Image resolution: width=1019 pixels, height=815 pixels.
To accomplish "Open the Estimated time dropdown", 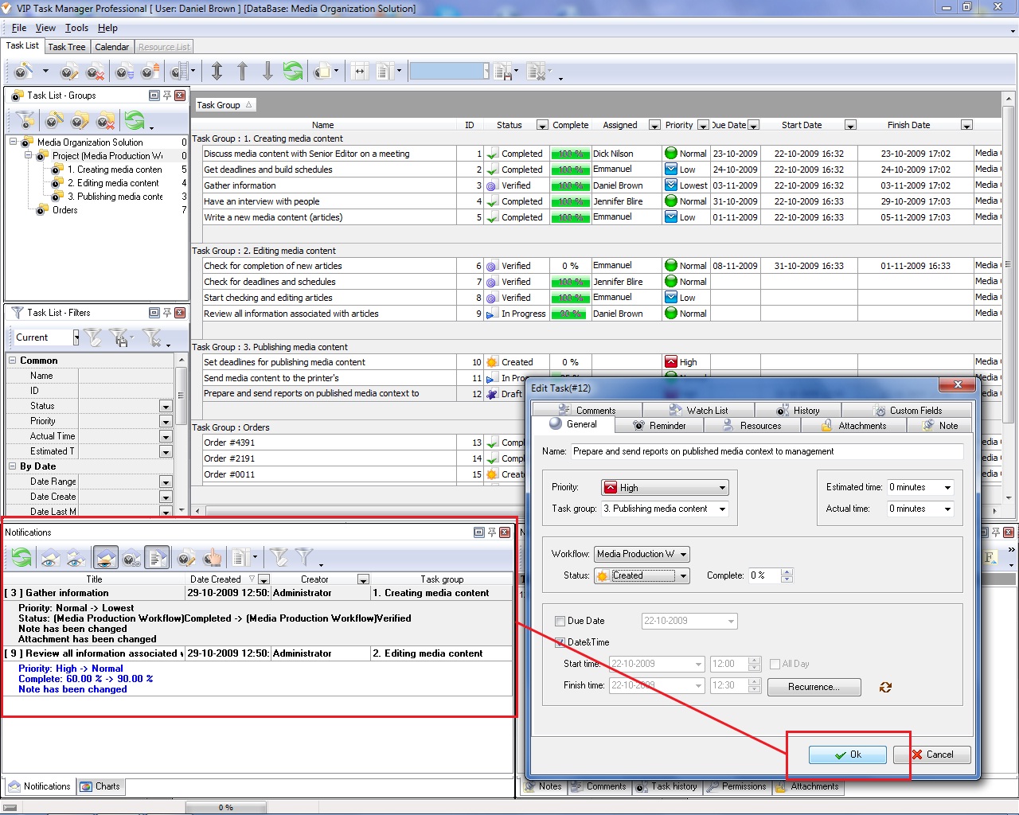I will coord(947,488).
